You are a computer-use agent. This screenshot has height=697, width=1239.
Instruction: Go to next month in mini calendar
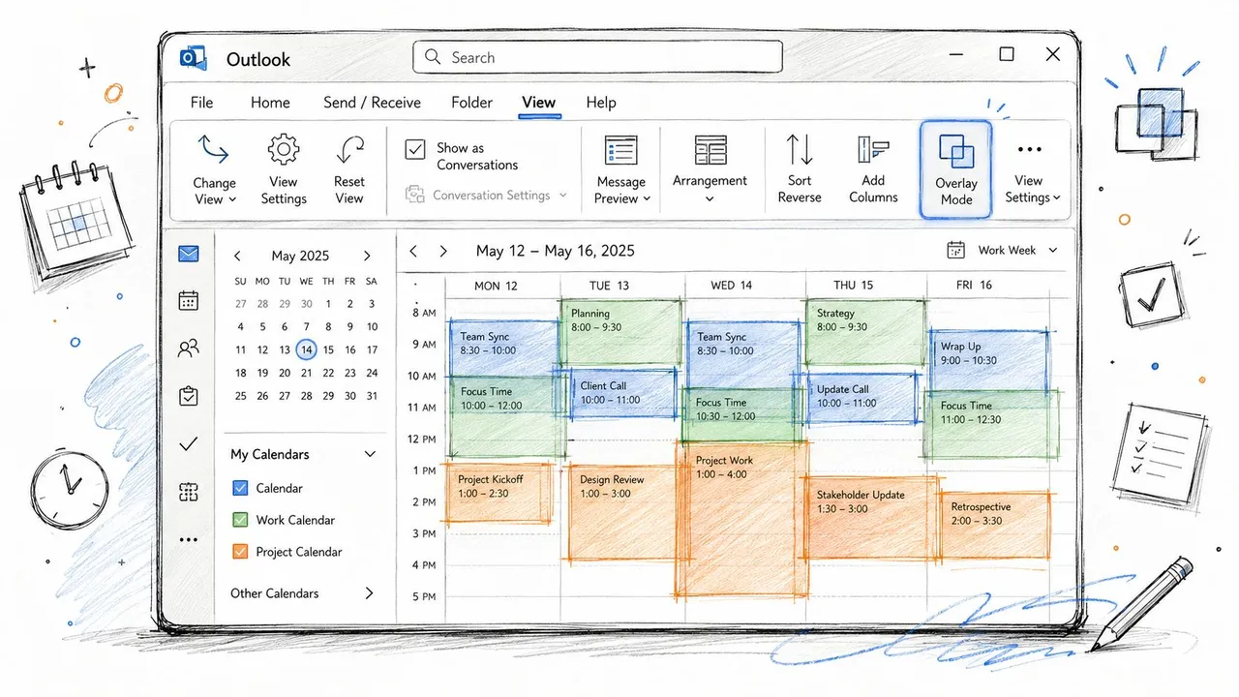click(367, 257)
